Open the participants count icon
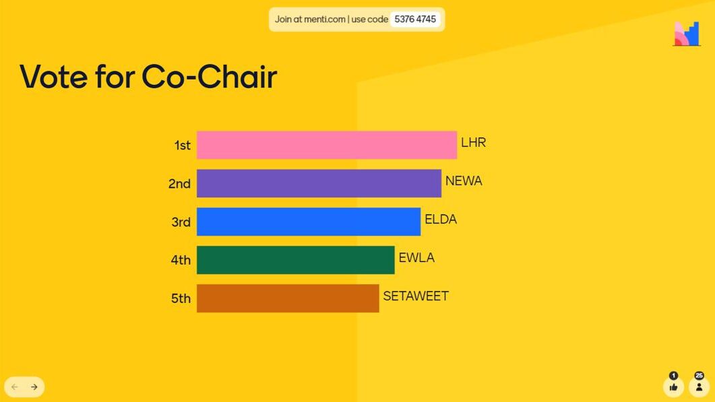 pos(699,387)
